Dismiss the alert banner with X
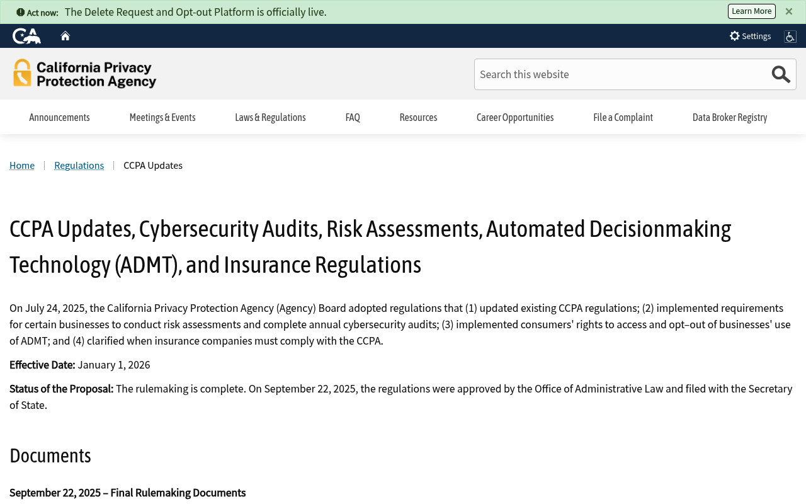Image resolution: width=806 pixels, height=504 pixels. [789, 11]
